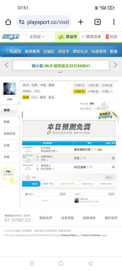Click the 買噱幣 coin icon

point(61,37)
